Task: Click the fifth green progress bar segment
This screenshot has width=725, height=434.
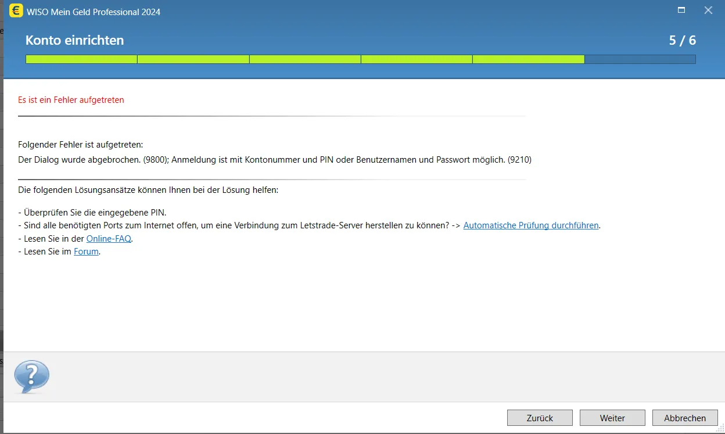Action: [x=528, y=59]
